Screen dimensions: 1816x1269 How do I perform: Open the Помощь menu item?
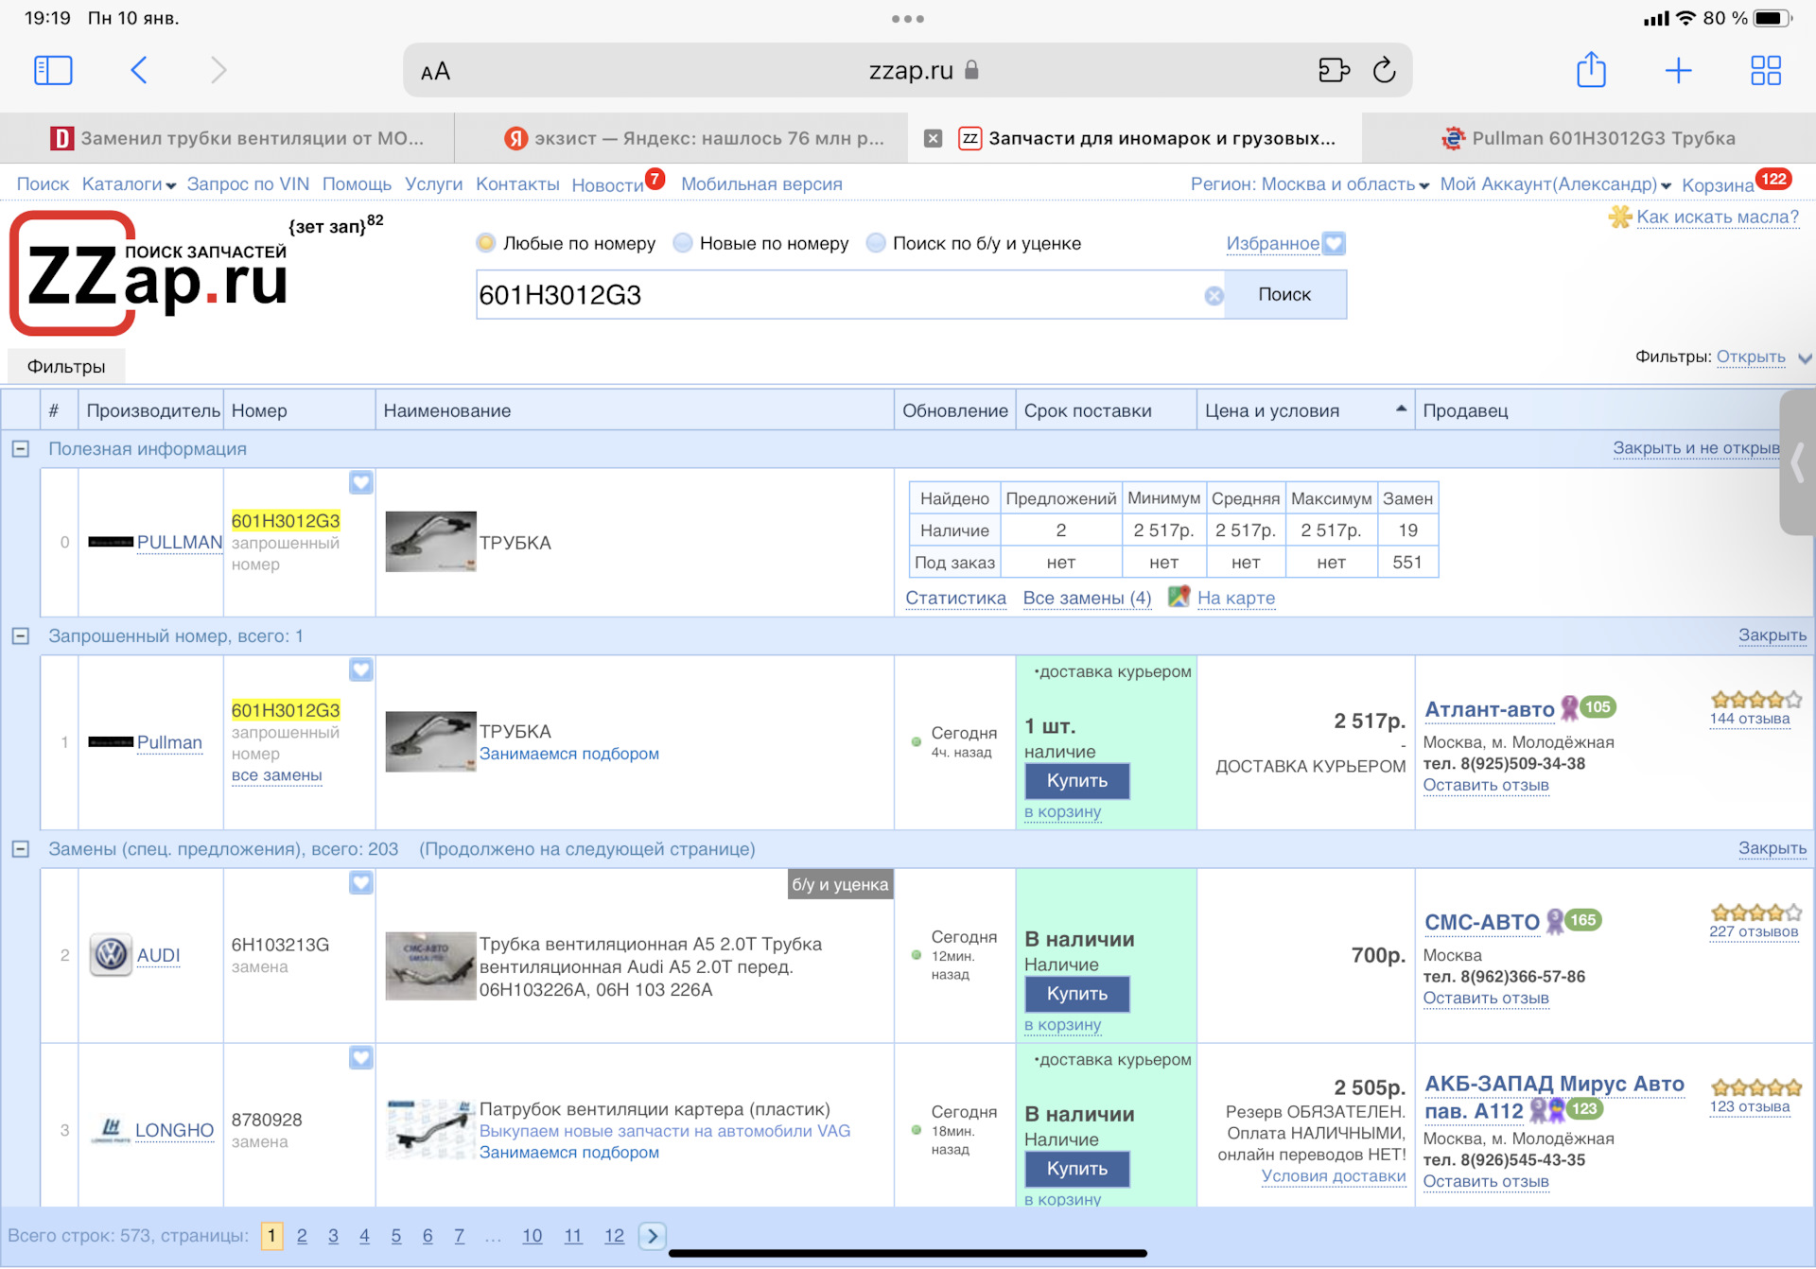[x=357, y=184]
